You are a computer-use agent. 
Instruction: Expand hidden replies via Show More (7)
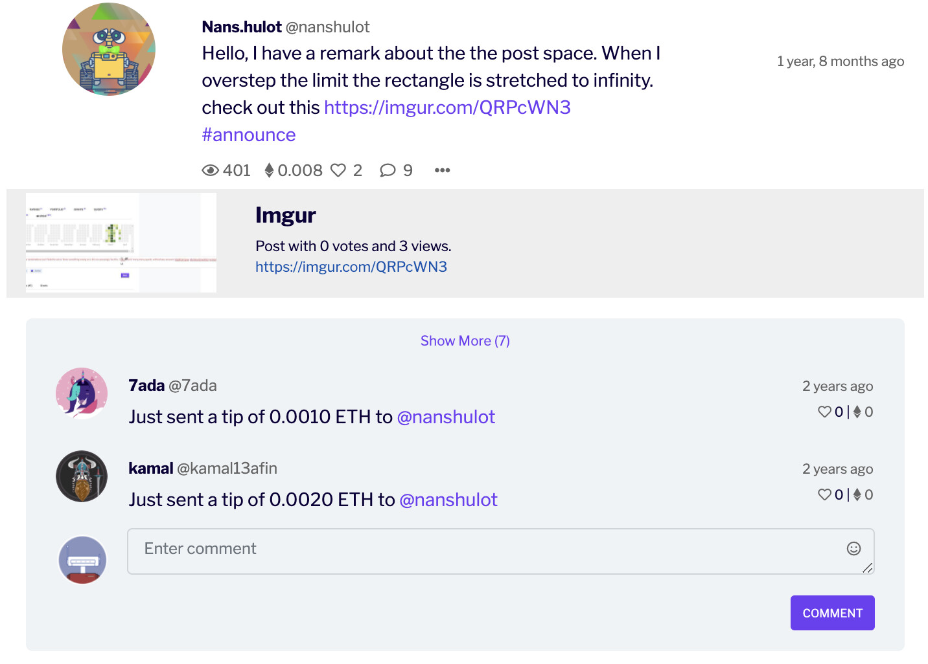[x=465, y=340]
